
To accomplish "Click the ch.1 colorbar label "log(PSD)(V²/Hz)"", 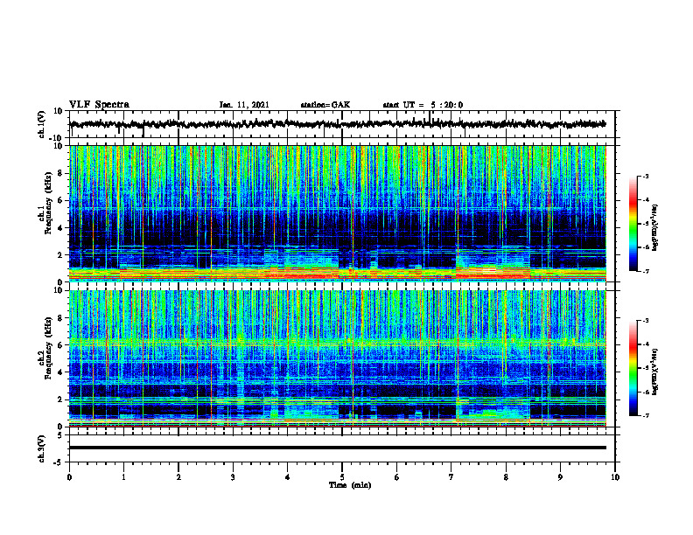I will (655, 228).
